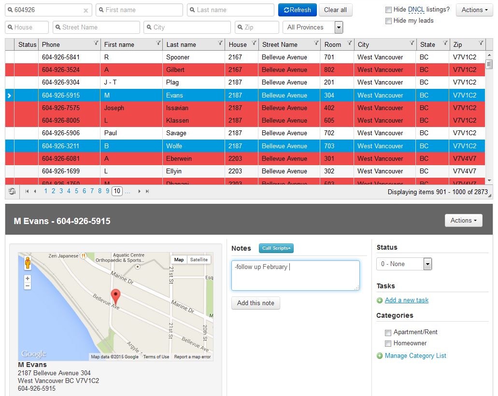This screenshot has width=498, height=396.
Task: Check Hide DNCL listings
Action: (388, 10)
